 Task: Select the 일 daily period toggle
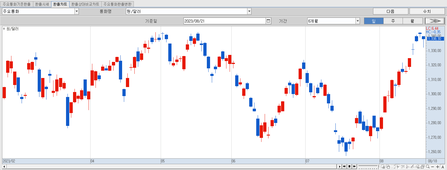coord(374,21)
